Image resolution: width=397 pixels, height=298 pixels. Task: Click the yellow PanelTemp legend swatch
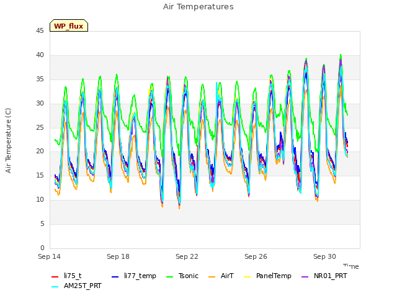247,277
